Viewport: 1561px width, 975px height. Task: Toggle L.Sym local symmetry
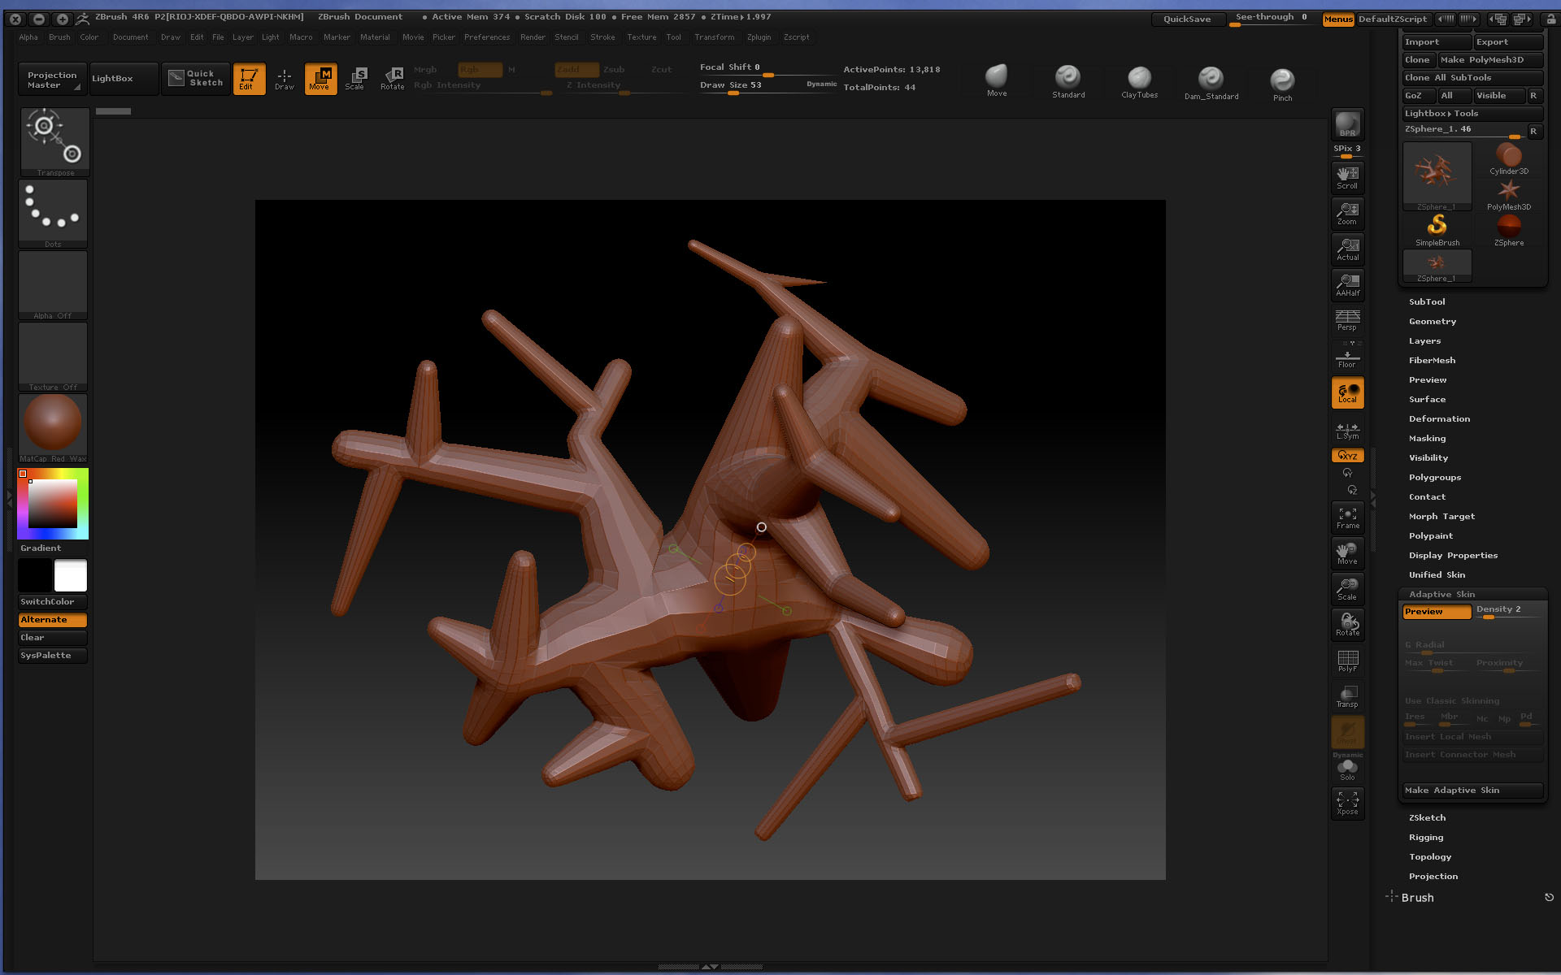[x=1347, y=431]
